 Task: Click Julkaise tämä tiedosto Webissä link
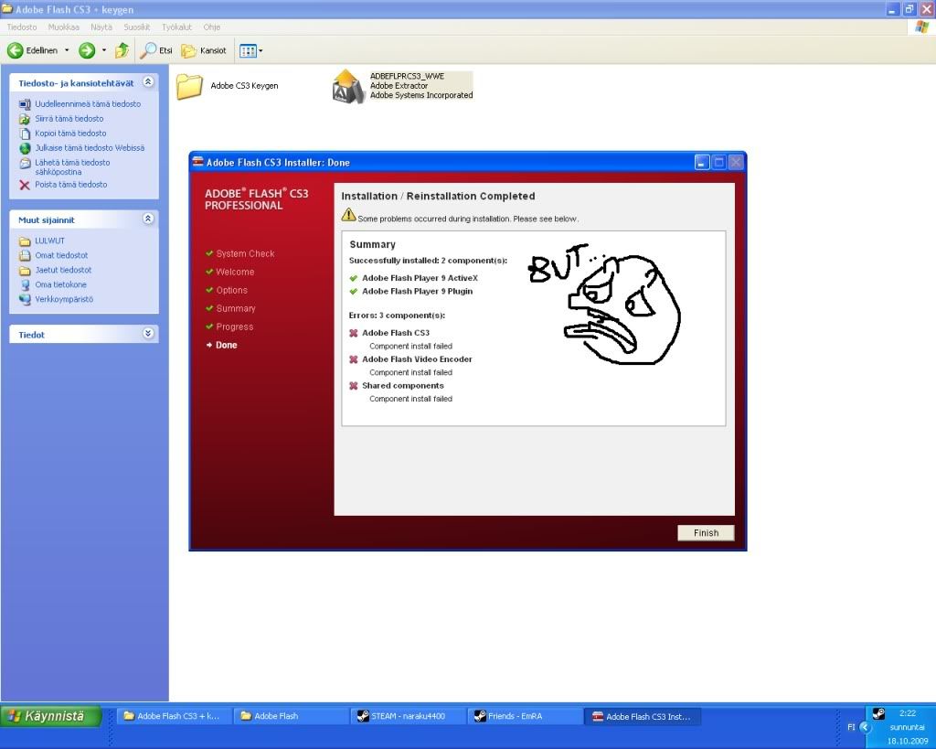coord(90,148)
